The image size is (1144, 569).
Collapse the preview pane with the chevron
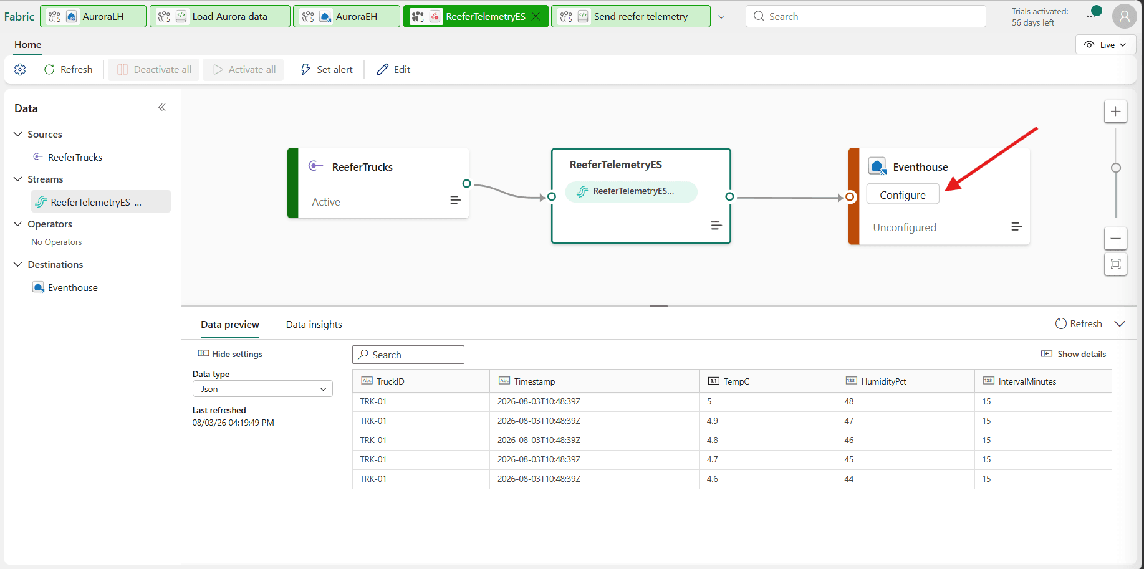[1120, 324]
